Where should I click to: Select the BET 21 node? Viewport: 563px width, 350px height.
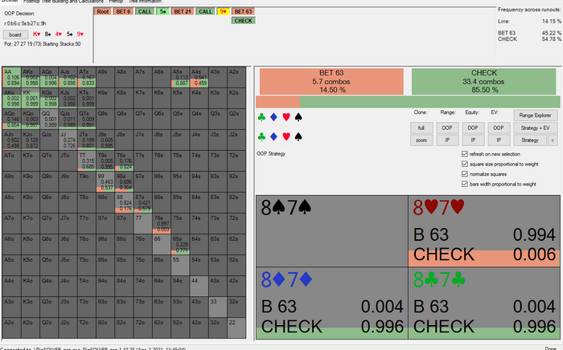(183, 11)
